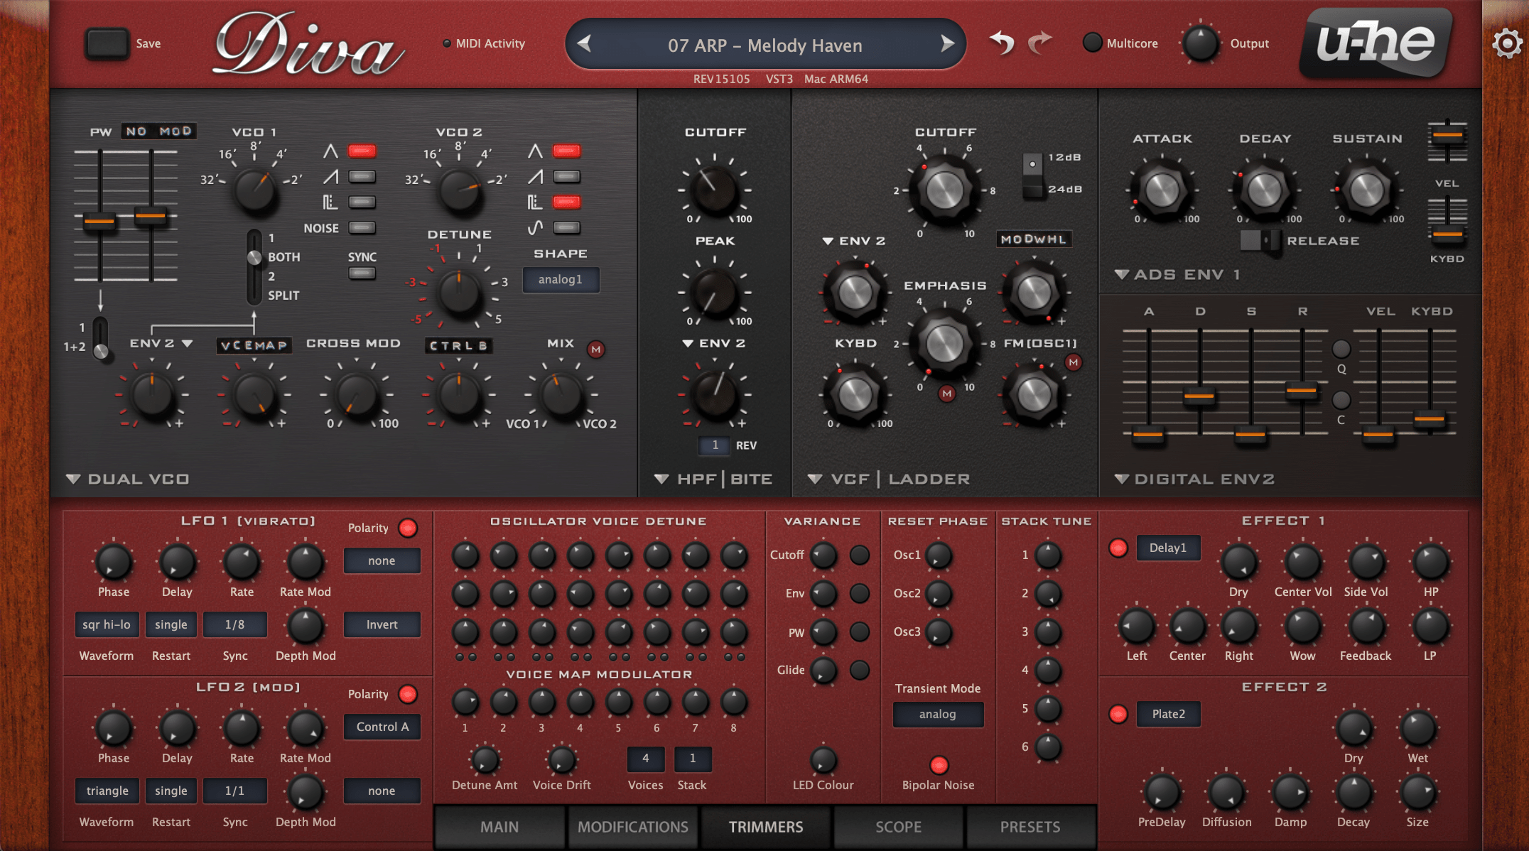
Task: Toggle LFO 1 Polarity red LED
Action: point(408,528)
